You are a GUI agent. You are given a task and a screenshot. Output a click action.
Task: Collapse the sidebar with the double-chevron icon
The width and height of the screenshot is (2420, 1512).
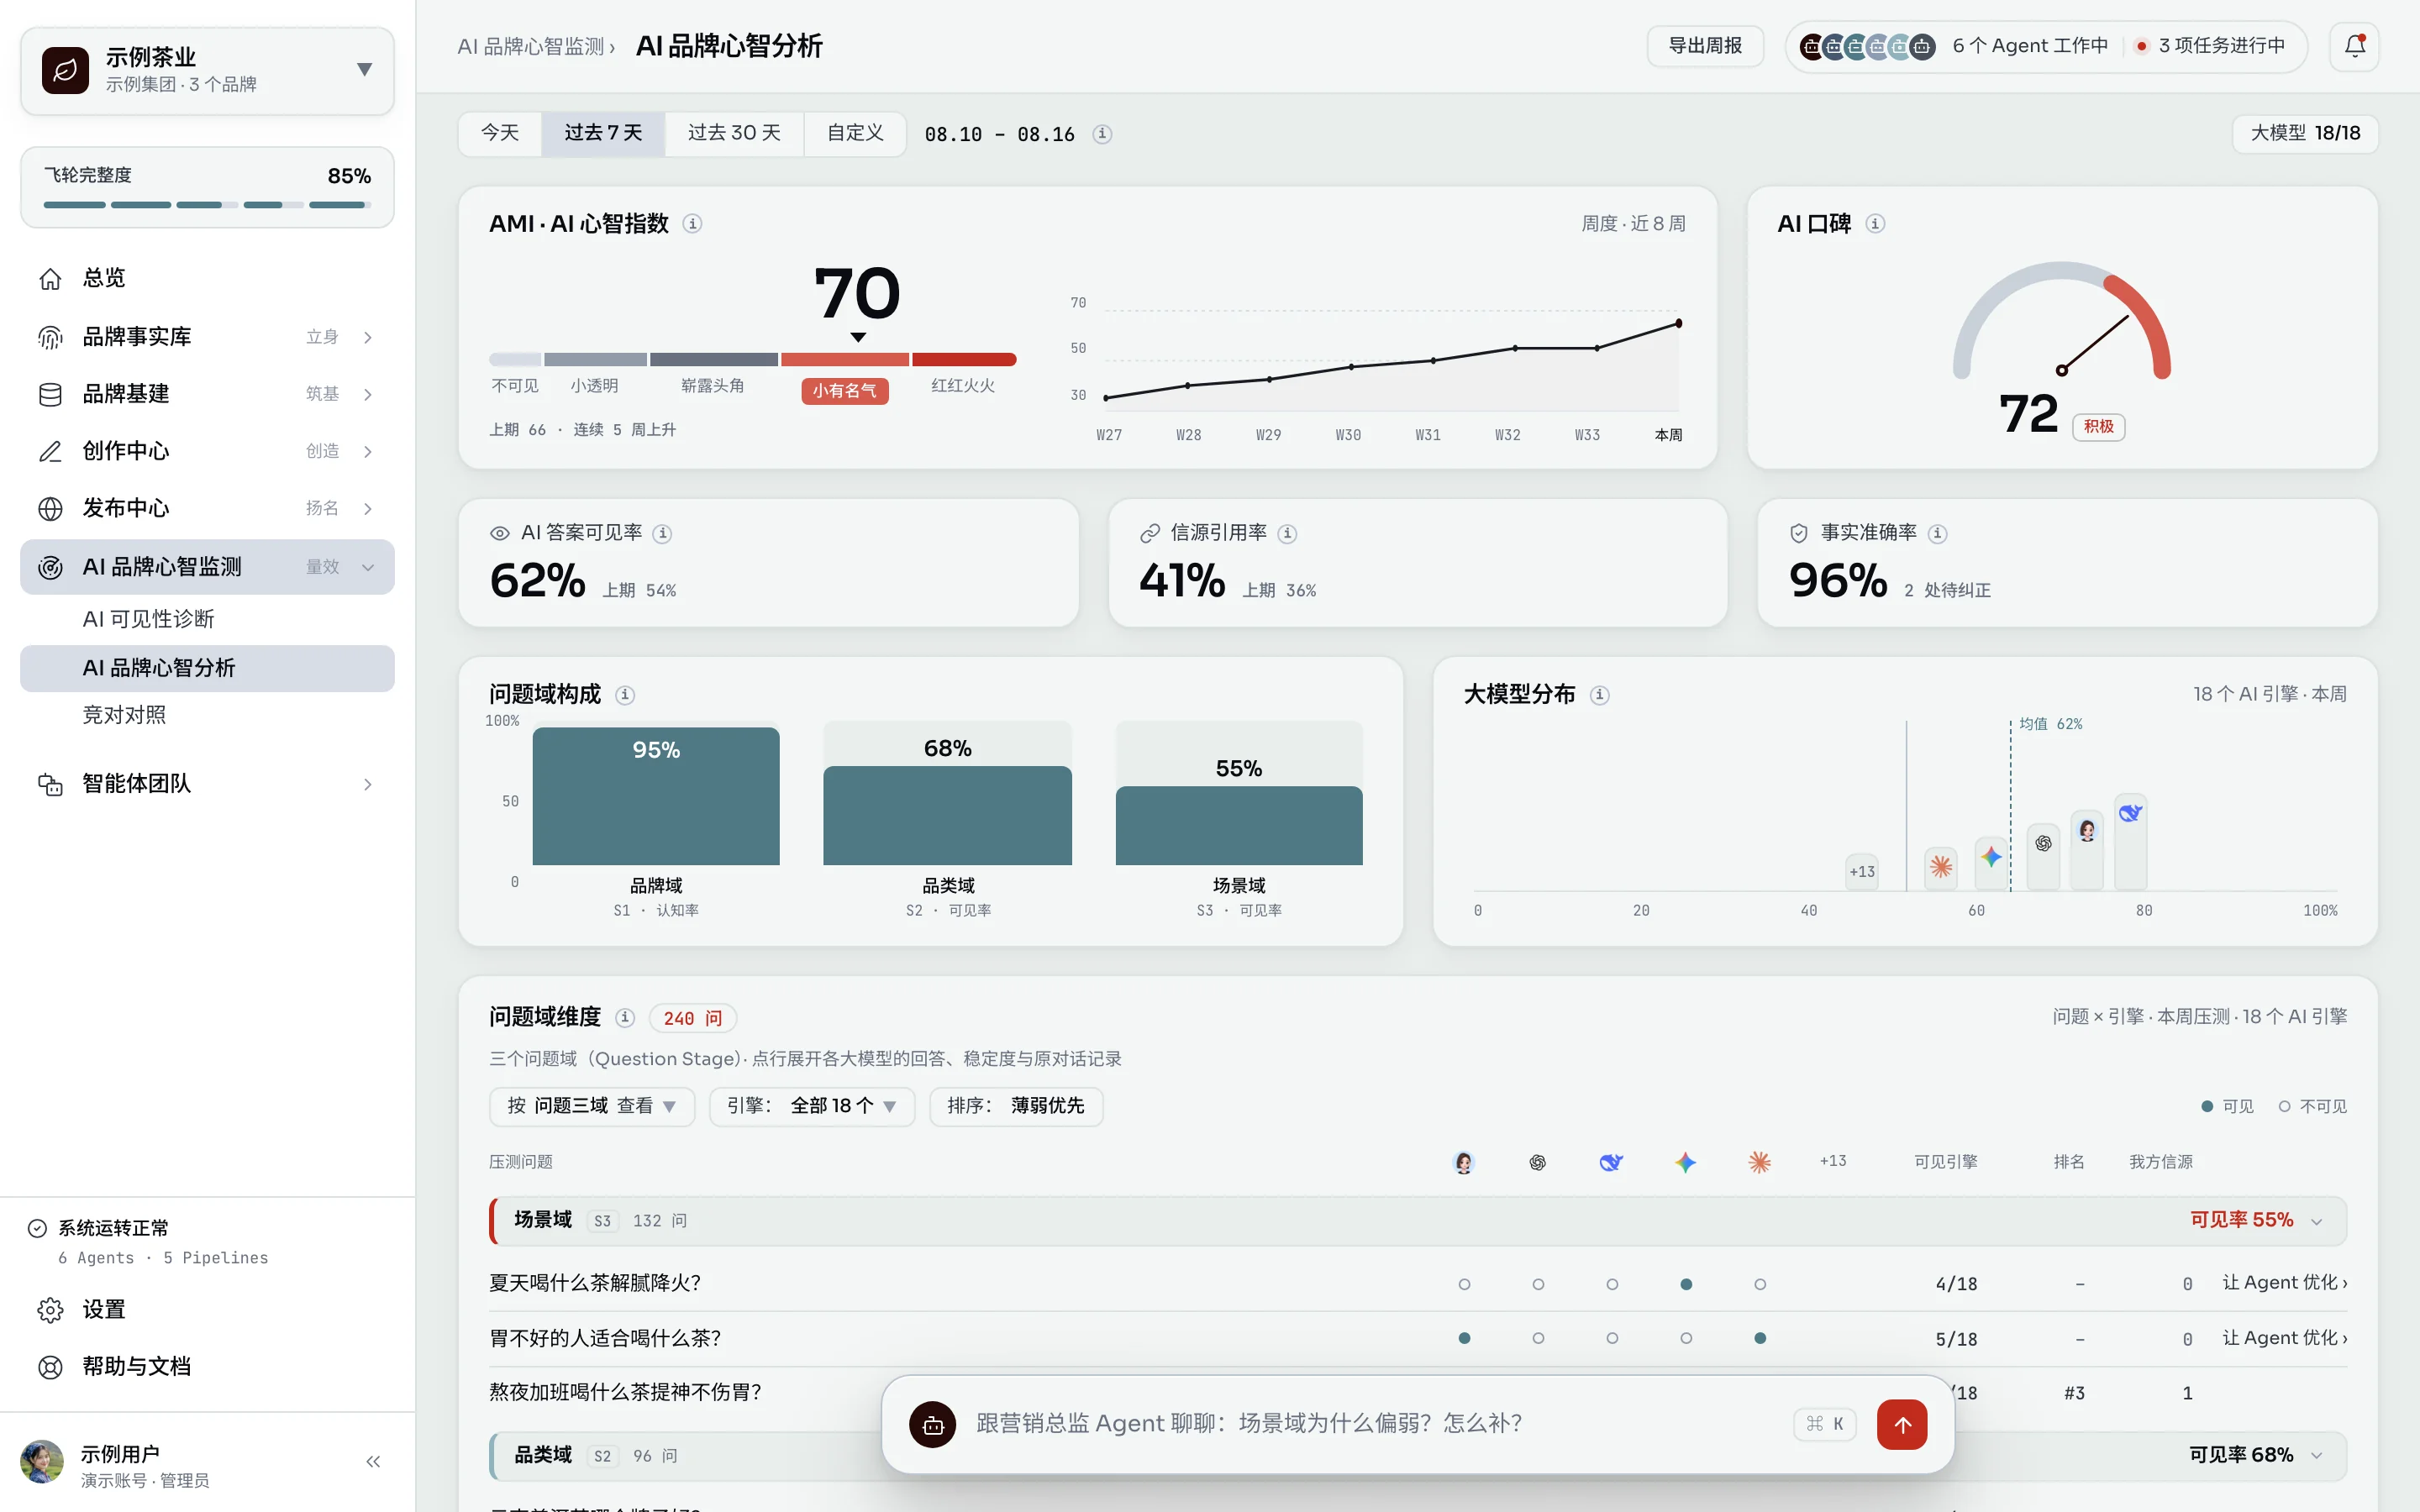[x=373, y=1461]
